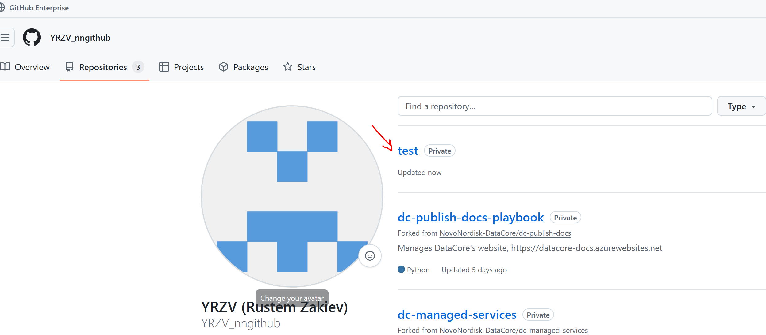Click the YRZV_nngithub username in header
The height and width of the screenshot is (335, 766).
(80, 38)
